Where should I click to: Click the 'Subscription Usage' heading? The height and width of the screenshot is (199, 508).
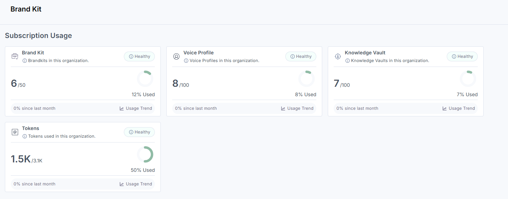click(38, 36)
